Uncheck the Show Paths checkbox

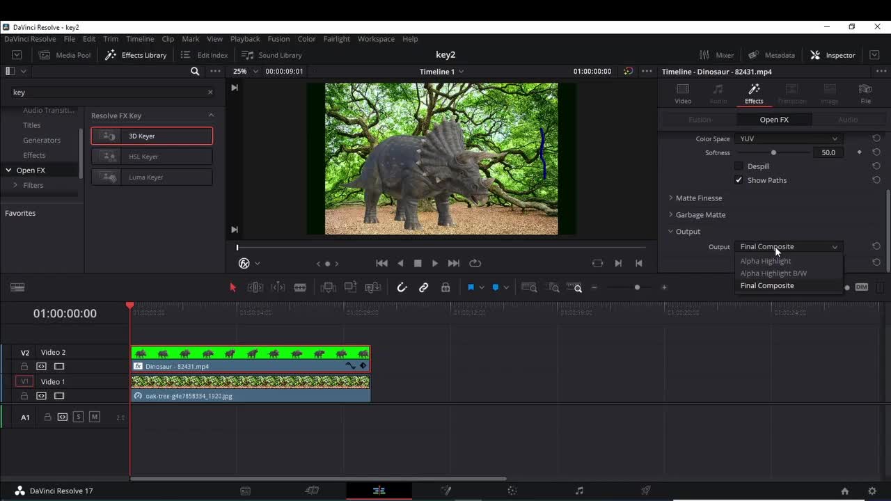coord(739,180)
